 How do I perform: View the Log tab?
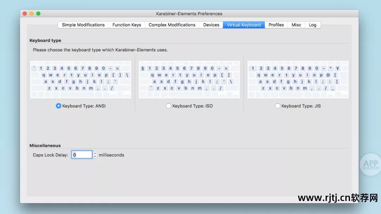[x=313, y=25]
